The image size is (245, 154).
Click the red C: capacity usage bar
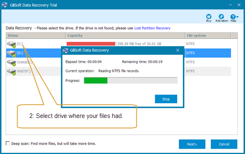(x=91, y=44)
